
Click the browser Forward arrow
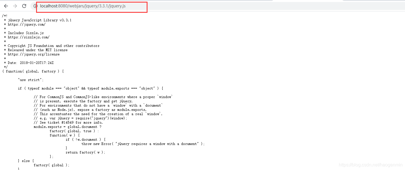(15, 6)
